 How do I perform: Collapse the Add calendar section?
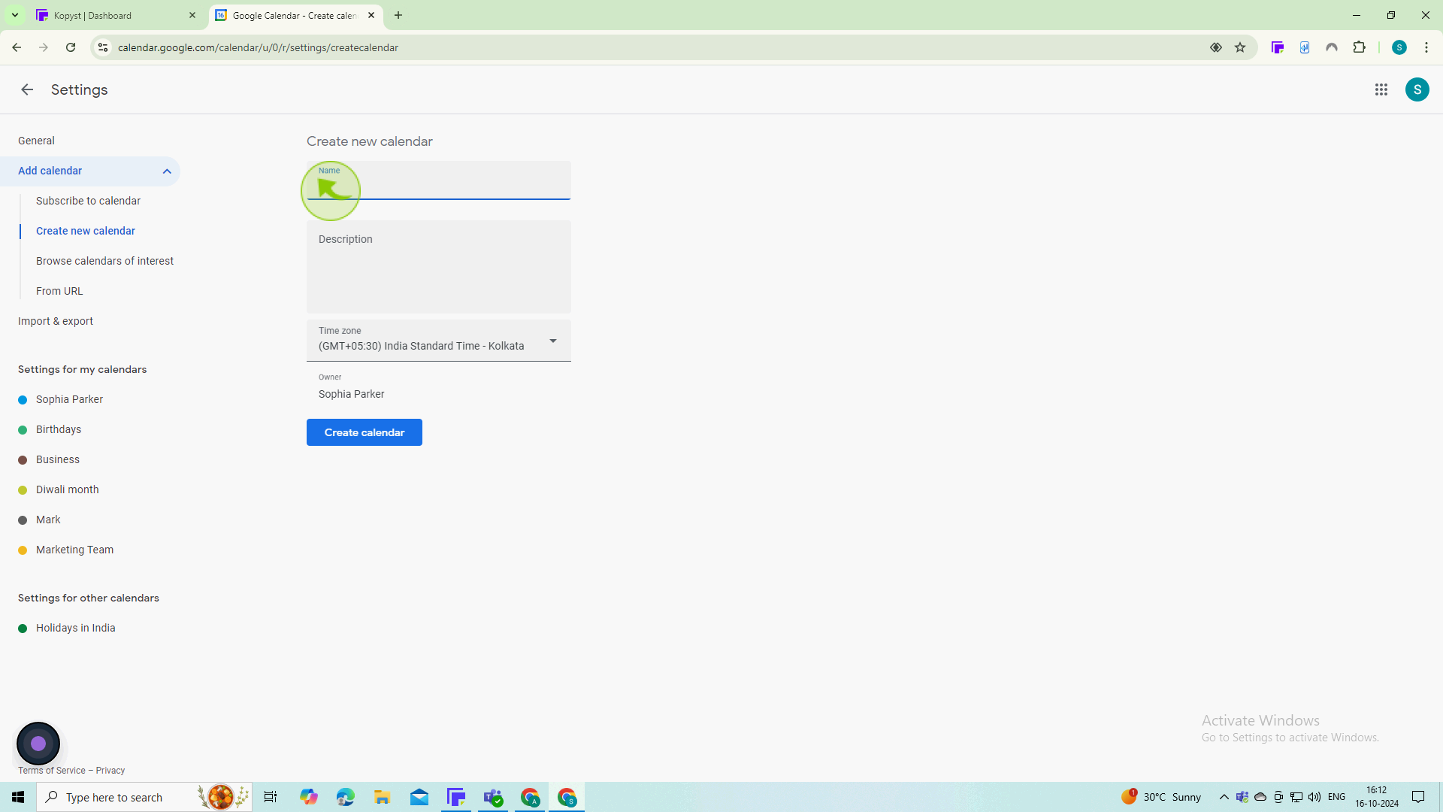[x=167, y=171]
